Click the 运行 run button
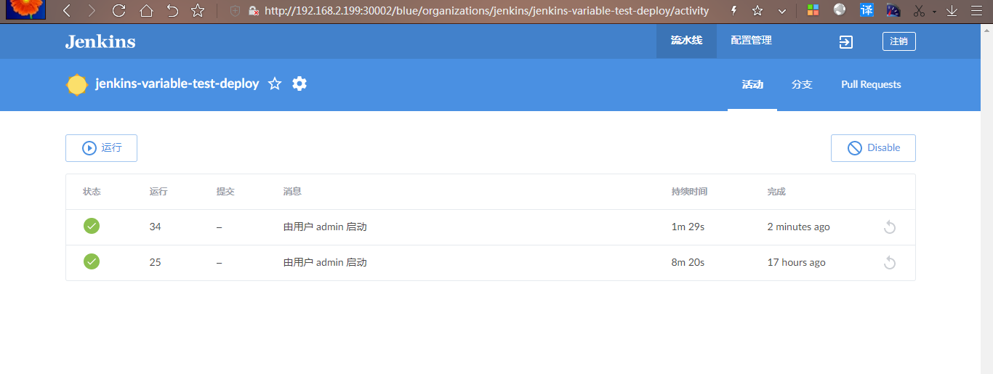Viewport: 993px width, 374px height. tap(101, 148)
